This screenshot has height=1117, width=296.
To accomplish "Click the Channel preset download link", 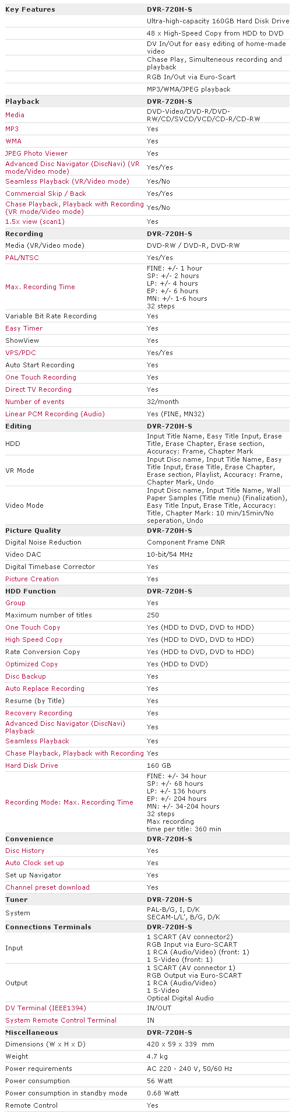I will coord(47,887).
